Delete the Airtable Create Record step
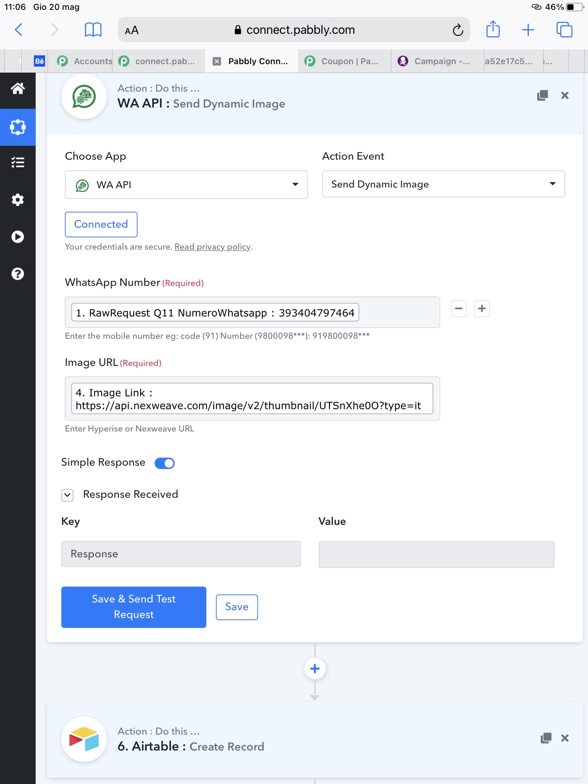Screen dimensions: 588x784 coord(565,738)
